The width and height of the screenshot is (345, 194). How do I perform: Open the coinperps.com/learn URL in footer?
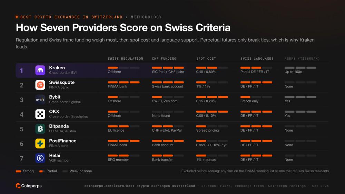pos(139,186)
